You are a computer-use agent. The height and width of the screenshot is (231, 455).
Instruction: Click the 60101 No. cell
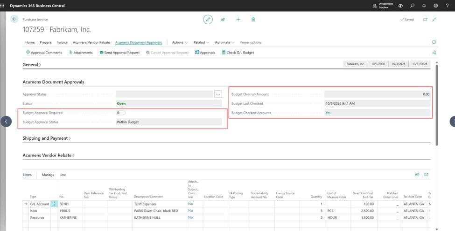(70, 204)
